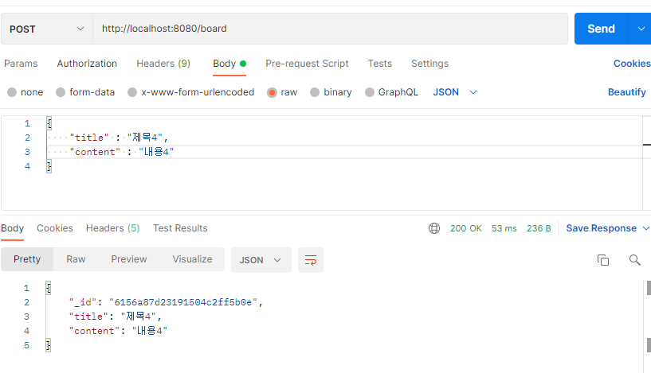Open the request Headers (9) tab
The image size is (651, 373).
163,64
